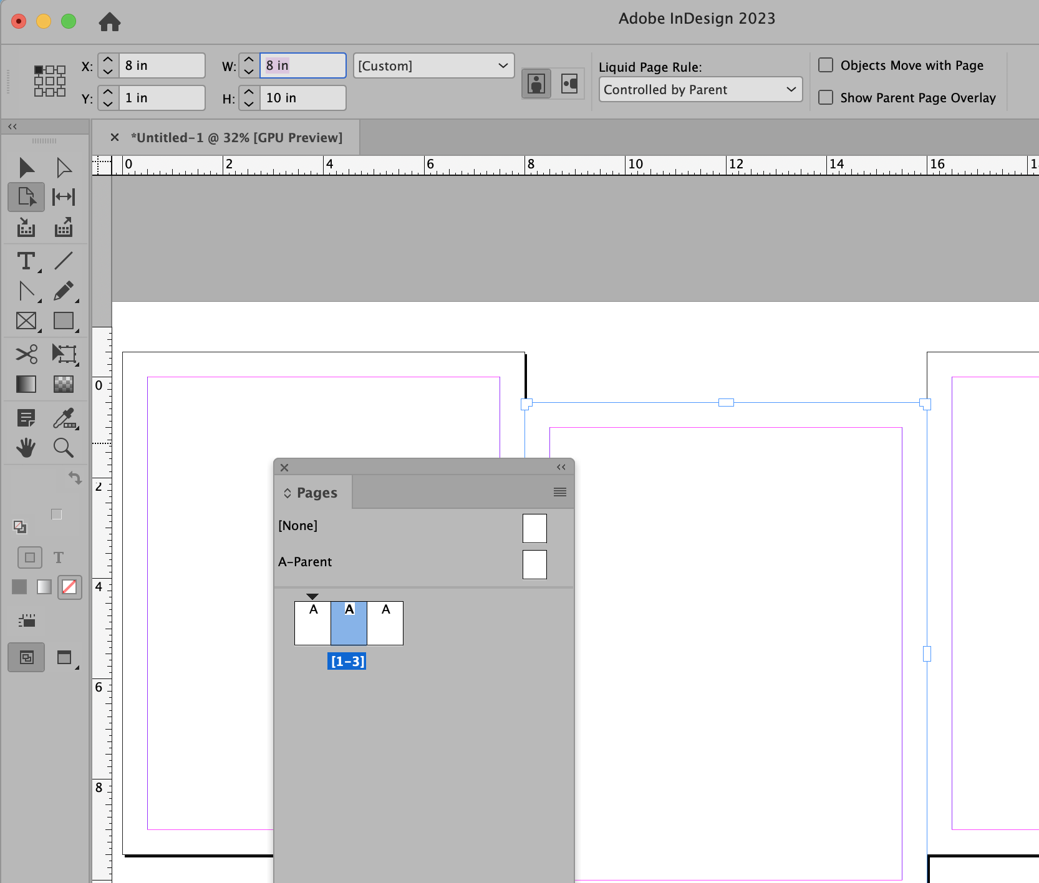1039x883 pixels.
Task: Select the Gap tool
Action: 63,197
